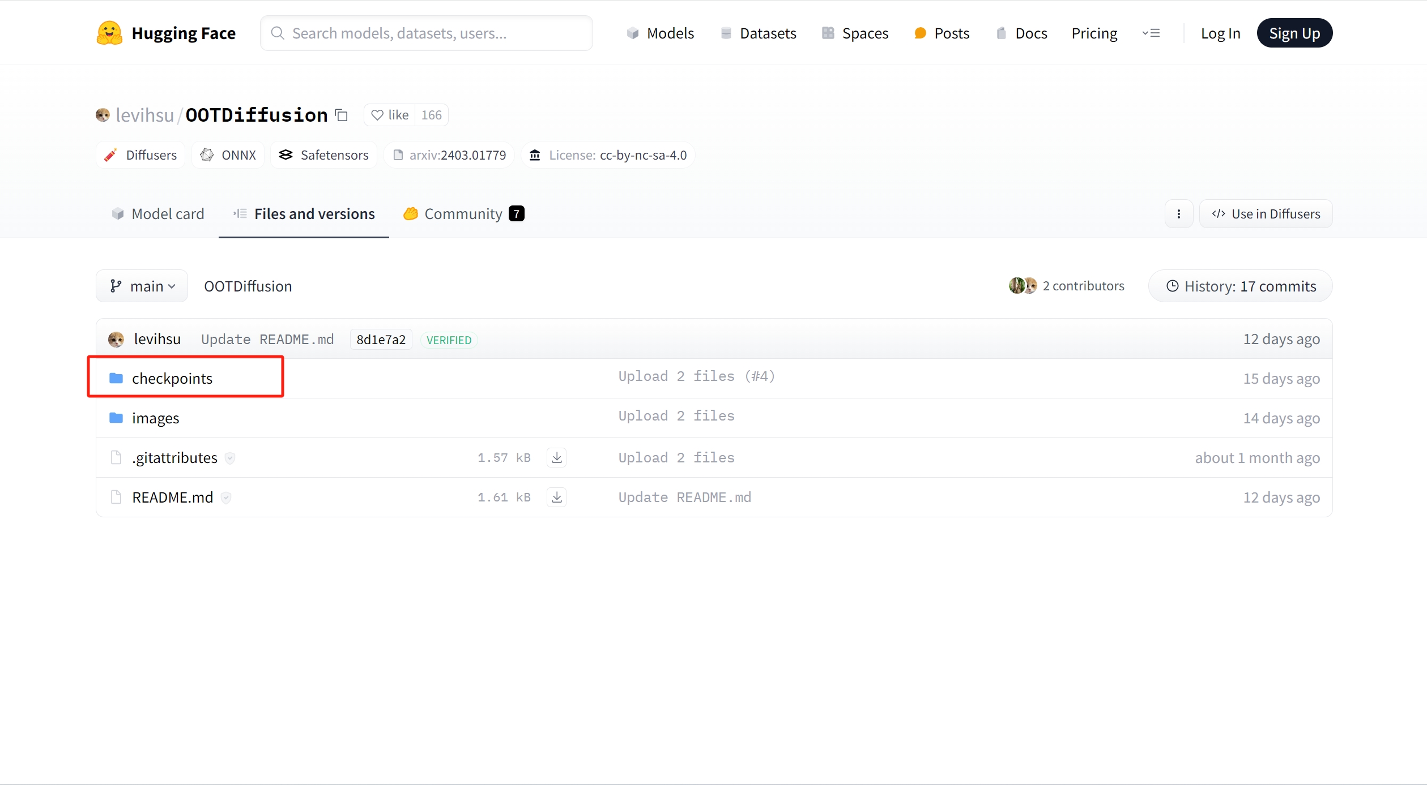Open the checkpoints folder
This screenshot has width=1427, height=785.
[x=172, y=378]
